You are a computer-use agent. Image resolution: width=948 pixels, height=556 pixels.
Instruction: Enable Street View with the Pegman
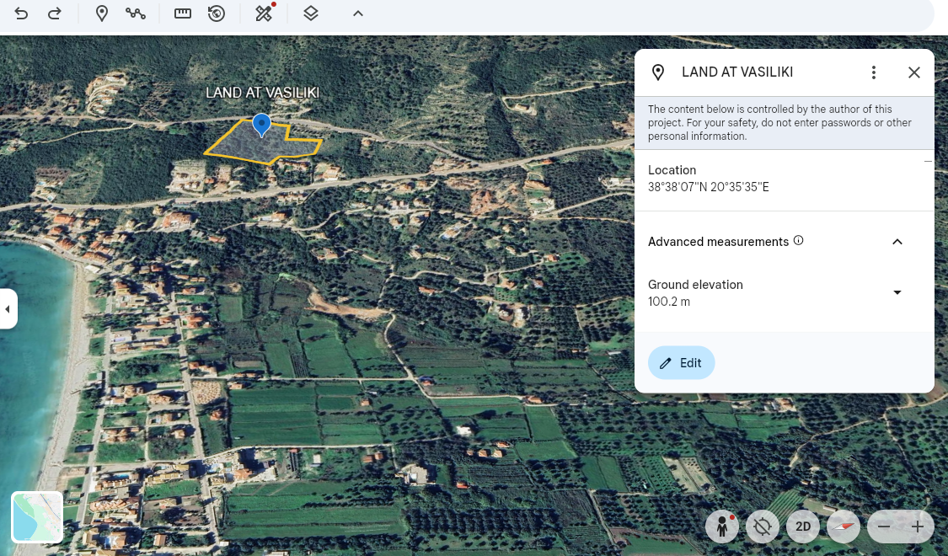(x=722, y=527)
